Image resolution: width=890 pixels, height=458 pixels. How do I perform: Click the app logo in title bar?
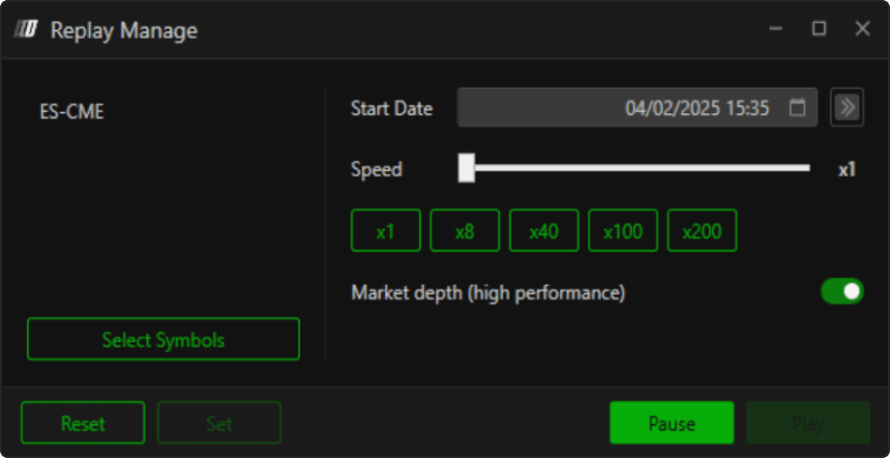[x=26, y=30]
